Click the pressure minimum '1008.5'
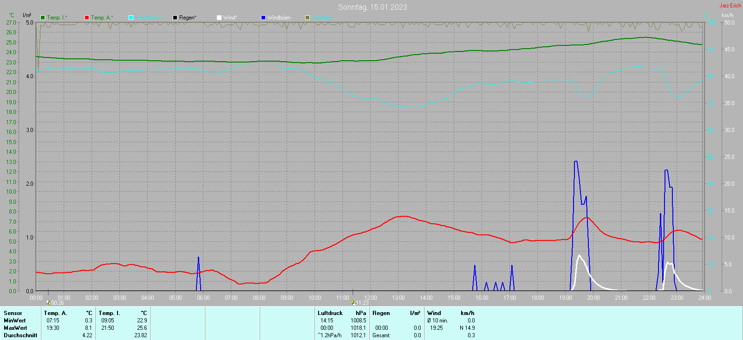 (358, 321)
